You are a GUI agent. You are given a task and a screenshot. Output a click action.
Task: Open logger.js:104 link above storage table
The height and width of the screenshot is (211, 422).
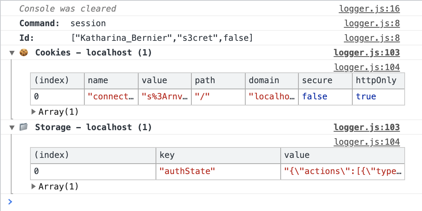point(367,142)
